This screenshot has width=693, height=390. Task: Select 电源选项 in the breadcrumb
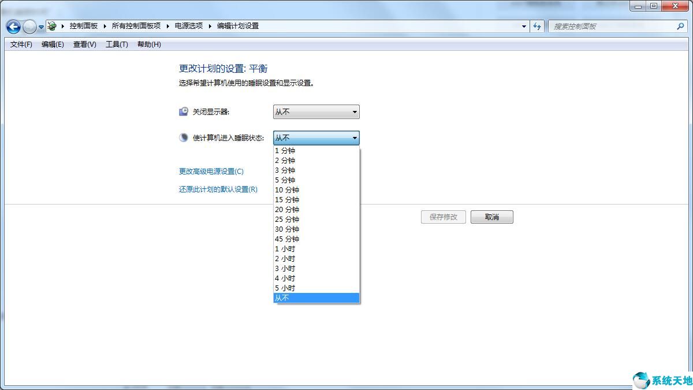pos(189,26)
